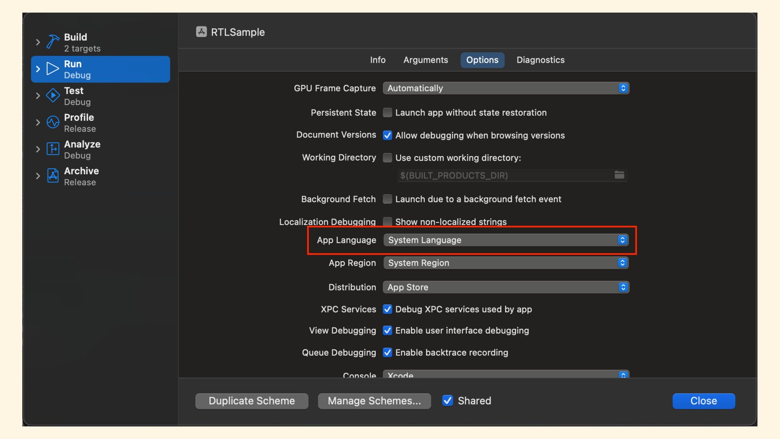The height and width of the screenshot is (439, 780).
Task: Click the GPU Frame Capture label
Action: click(x=335, y=88)
